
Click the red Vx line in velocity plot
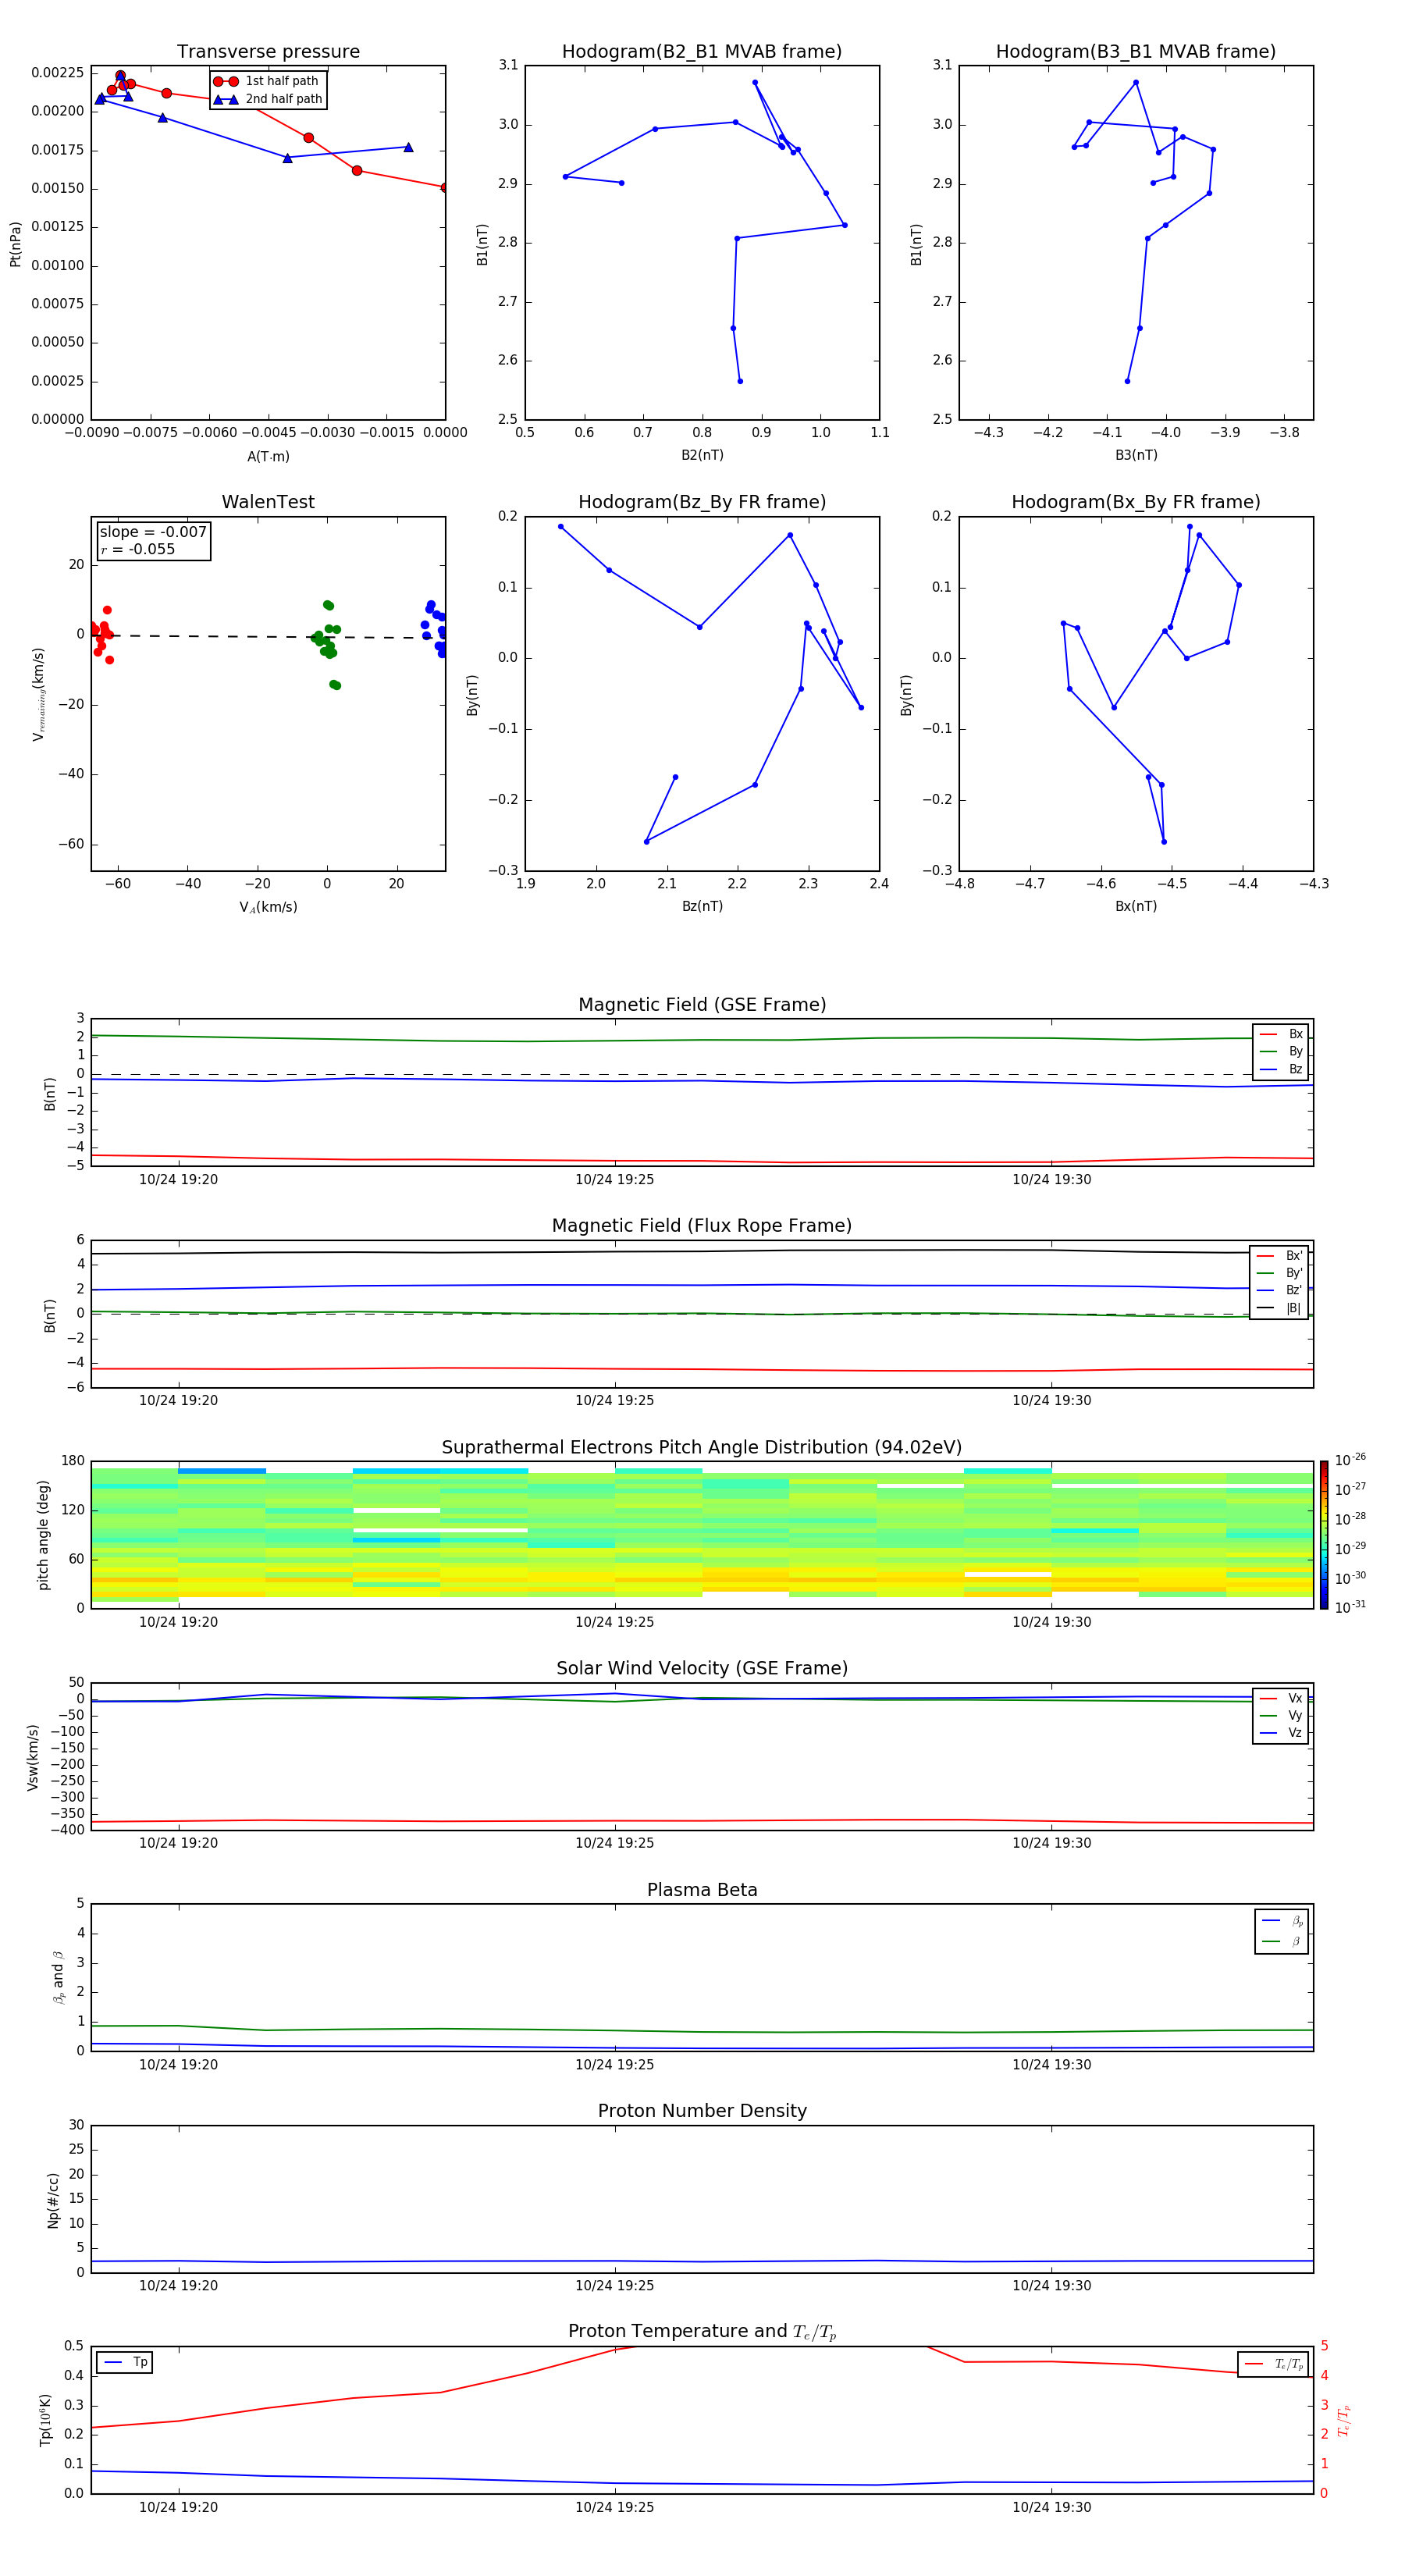click(x=702, y=1821)
